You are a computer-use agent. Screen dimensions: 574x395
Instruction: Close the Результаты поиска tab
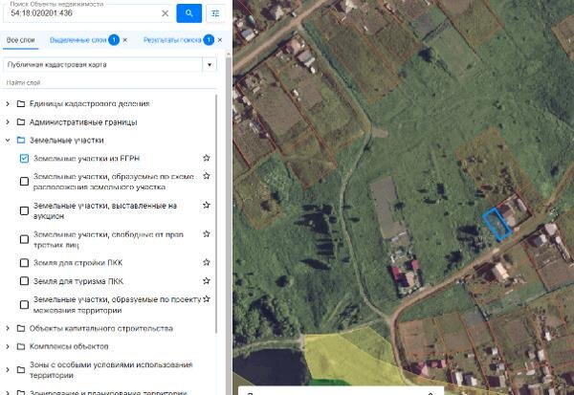pos(220,40)
